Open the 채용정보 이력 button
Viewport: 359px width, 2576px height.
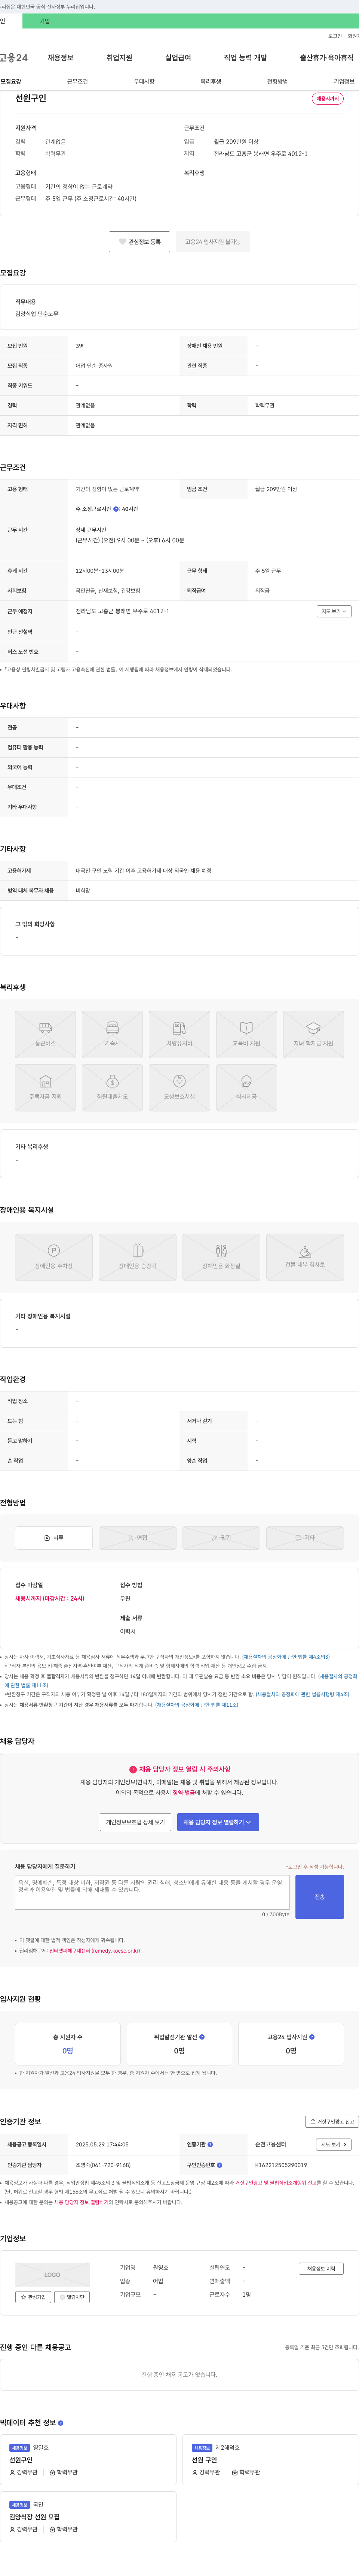[x=321, y=2268]
